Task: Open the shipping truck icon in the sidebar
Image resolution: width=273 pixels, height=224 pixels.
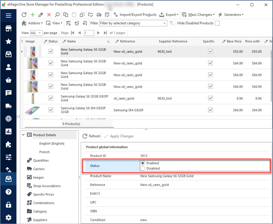Action: (8, 106)
